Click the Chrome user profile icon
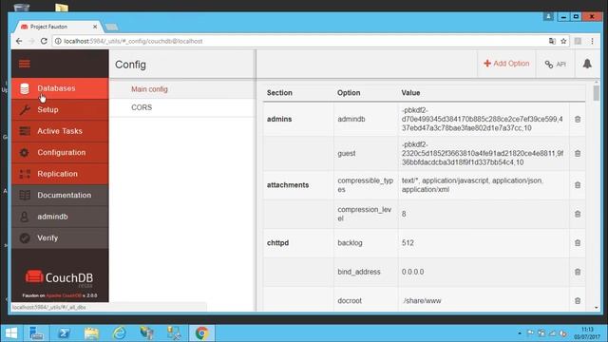The width and height of the screenshot is (608, 342). (548, 17)
